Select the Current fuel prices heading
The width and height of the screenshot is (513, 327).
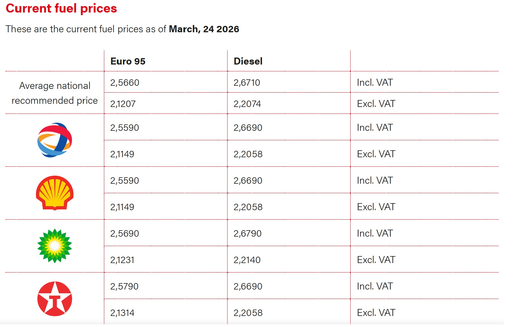(x=61, y=8)
